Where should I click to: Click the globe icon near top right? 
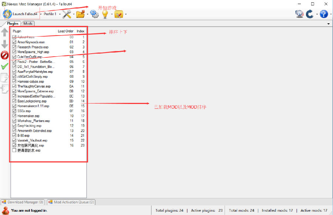click(299, 13)
